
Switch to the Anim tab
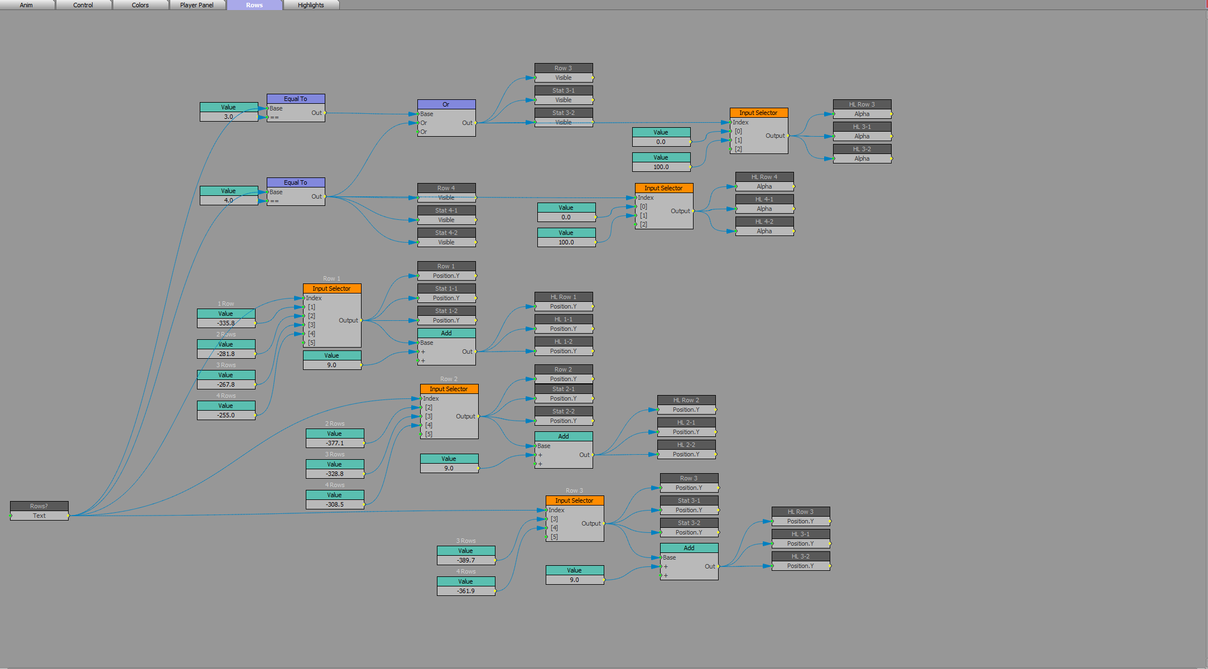coord(26,5)
